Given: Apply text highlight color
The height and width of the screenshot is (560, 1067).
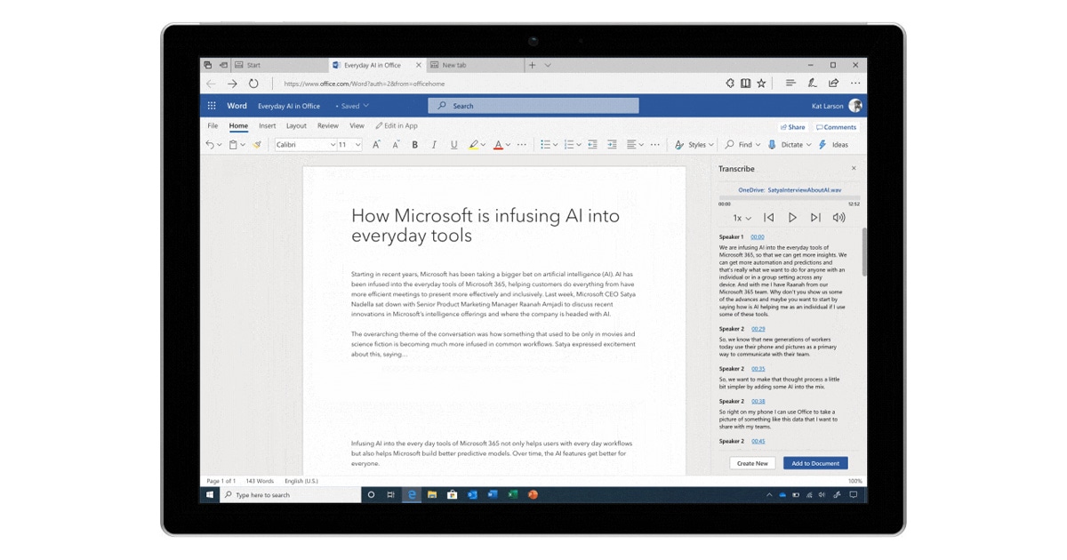Looking at the screenshot, I should pos(475,144).
